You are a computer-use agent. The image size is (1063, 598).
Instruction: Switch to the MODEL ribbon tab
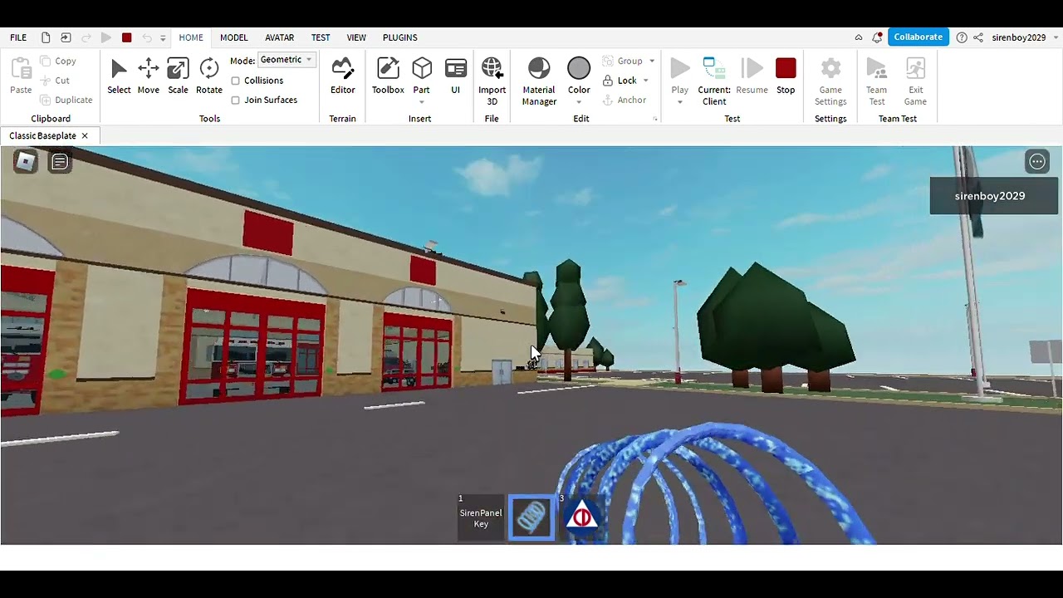coord(234,37)
